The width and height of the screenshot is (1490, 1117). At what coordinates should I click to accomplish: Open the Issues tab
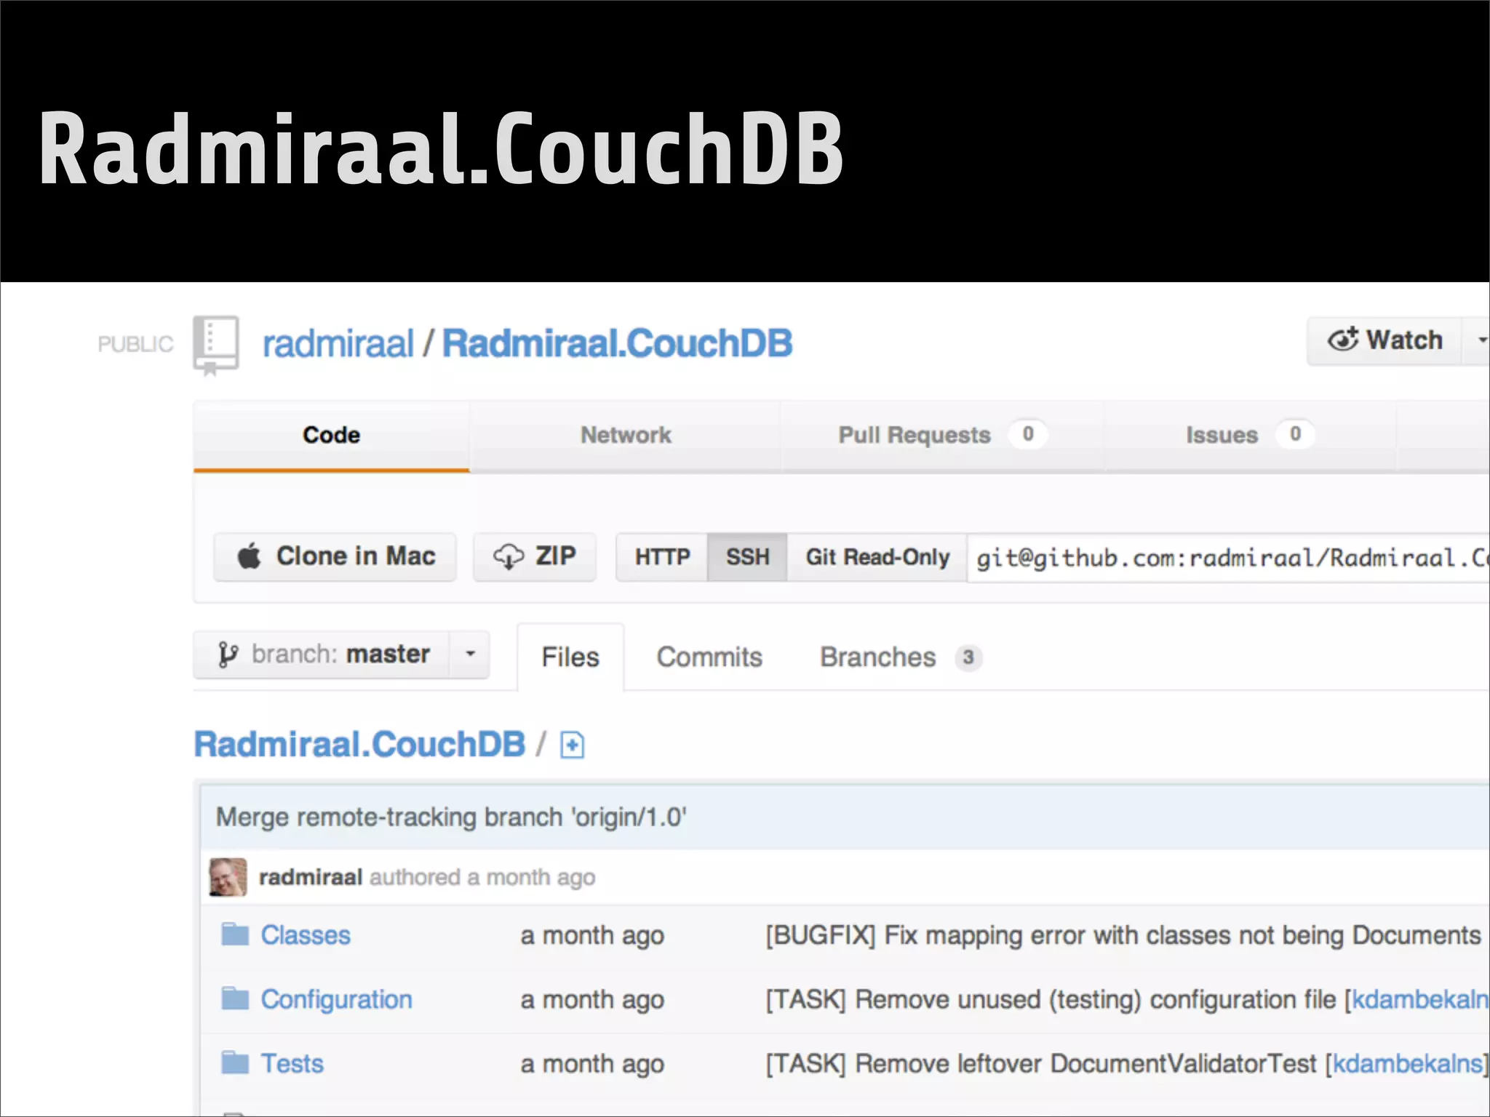click(1250, 436)
